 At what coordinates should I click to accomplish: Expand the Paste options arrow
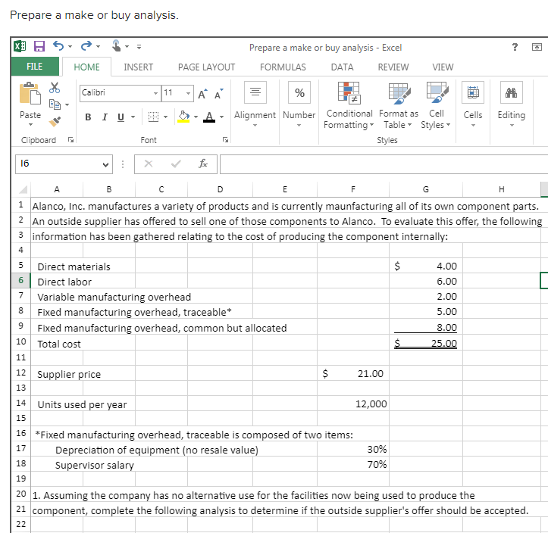click(30, 125)
